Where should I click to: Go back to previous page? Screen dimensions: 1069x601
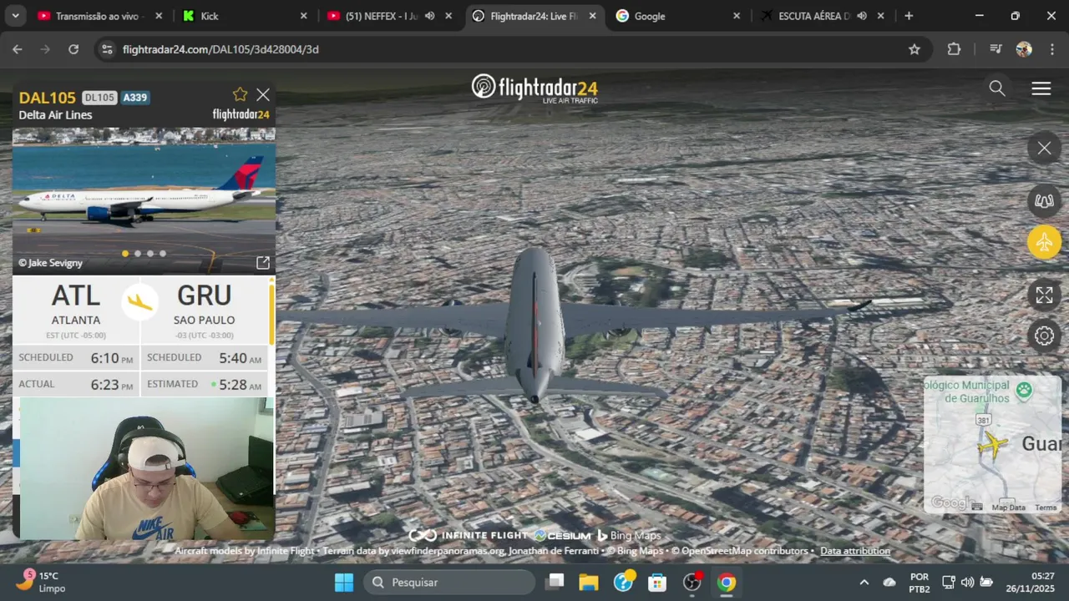coord(18,49)
